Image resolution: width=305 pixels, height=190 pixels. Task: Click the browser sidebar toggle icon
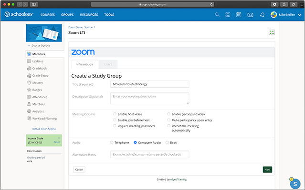[34, 4]
